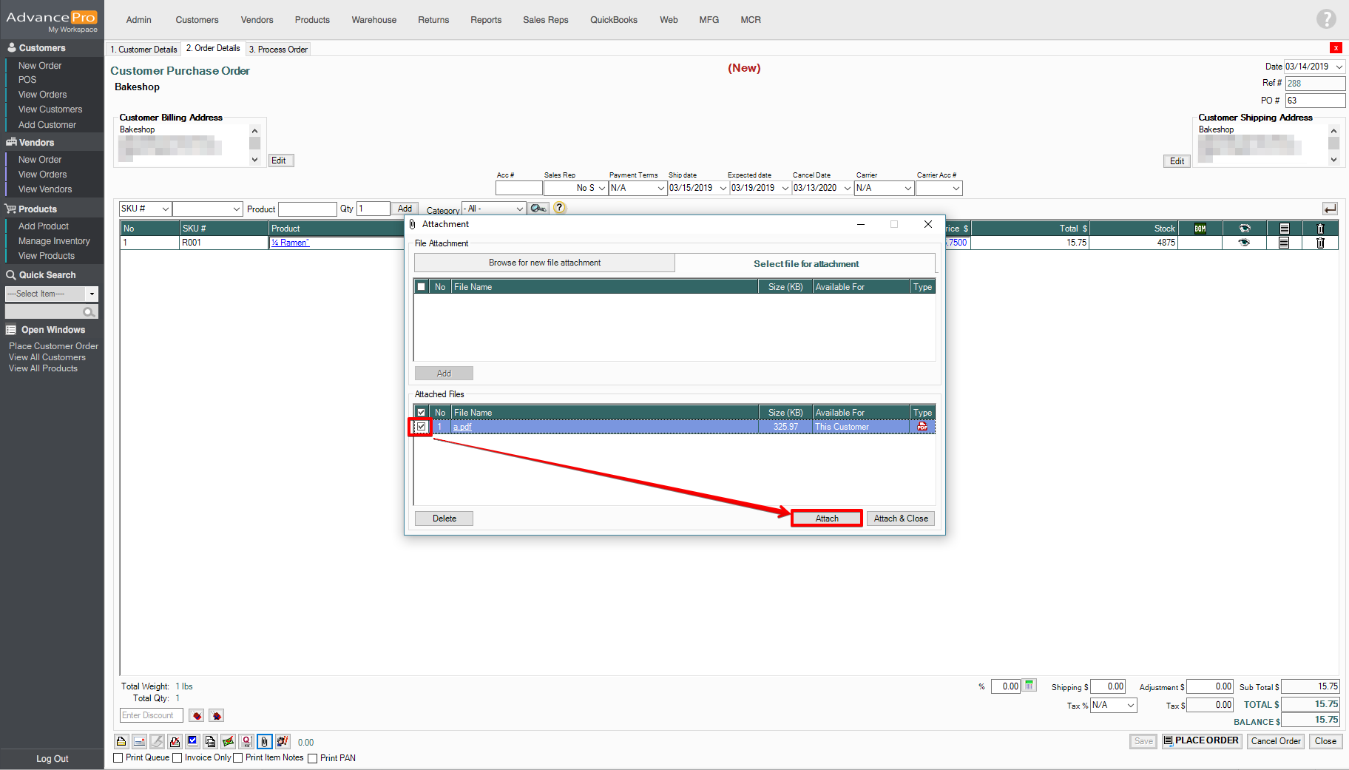This screenshot has height=770, width=1349.
Task: Click the printer icon in bottom toolbar
Action: coord(121,741)
